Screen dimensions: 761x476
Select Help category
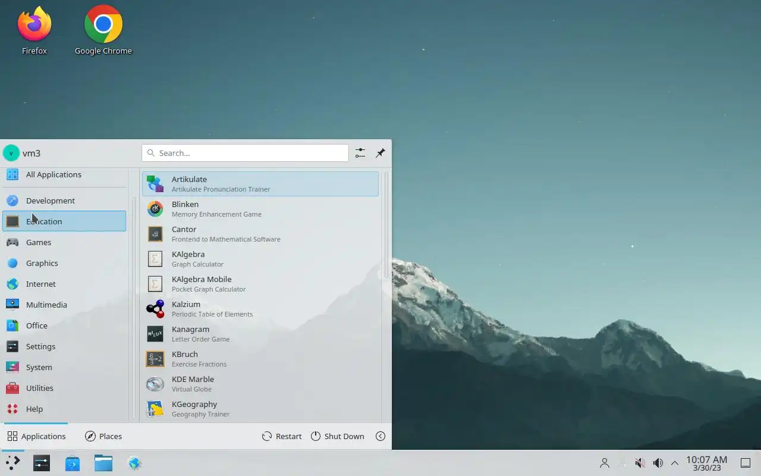(64, 409)
